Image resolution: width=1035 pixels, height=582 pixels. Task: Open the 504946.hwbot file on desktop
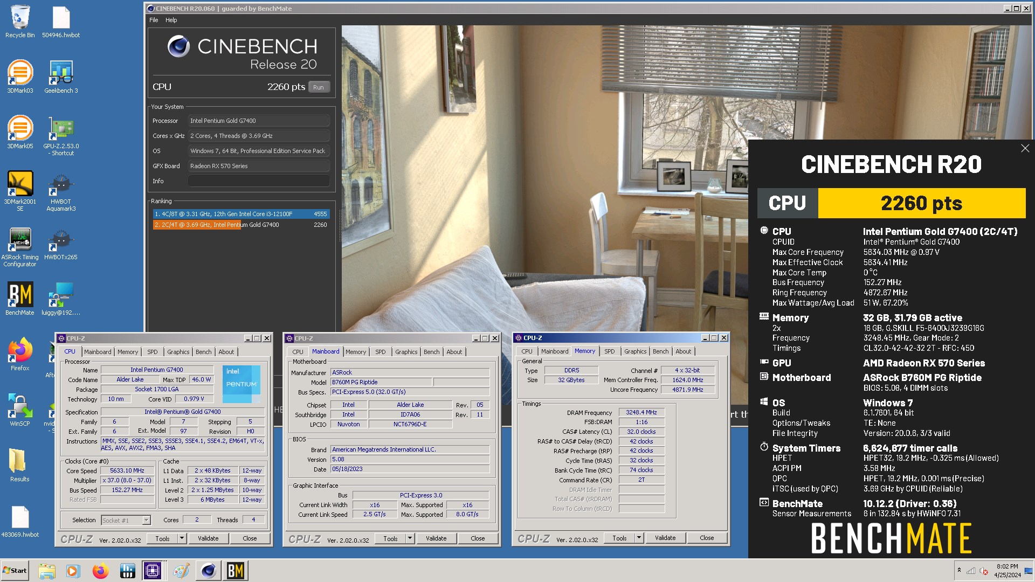coord(61,22)
